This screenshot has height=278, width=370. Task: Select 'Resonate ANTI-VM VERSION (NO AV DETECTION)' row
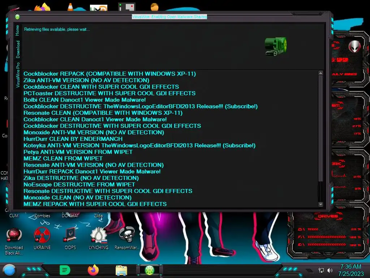[x=94, y=165]
